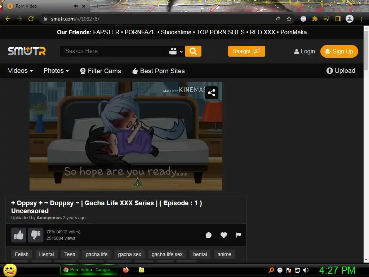Open the yellow file icon in taskbar

pyautogui.click(x=141, y=270)
